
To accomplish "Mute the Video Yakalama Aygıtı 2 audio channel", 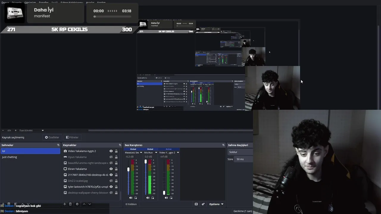I will click(166, 198).
